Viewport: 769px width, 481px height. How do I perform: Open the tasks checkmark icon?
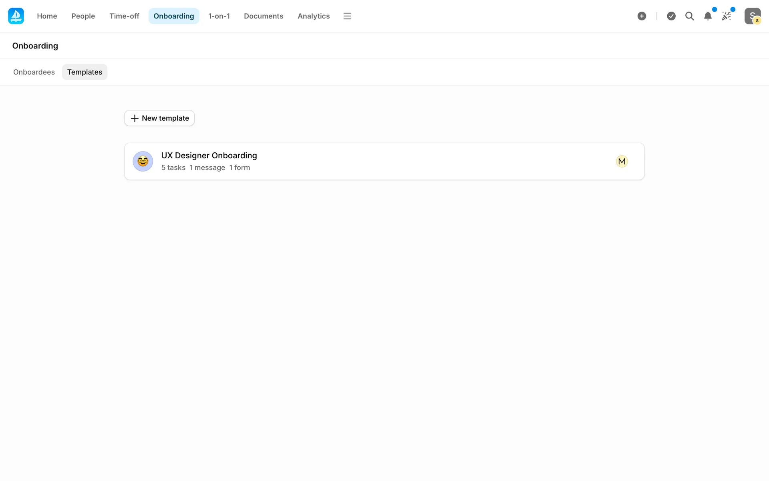tap(671, 16)
